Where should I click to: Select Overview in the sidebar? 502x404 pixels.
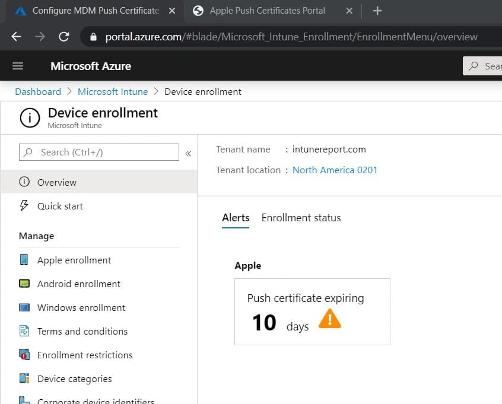(x=99, y=182)
